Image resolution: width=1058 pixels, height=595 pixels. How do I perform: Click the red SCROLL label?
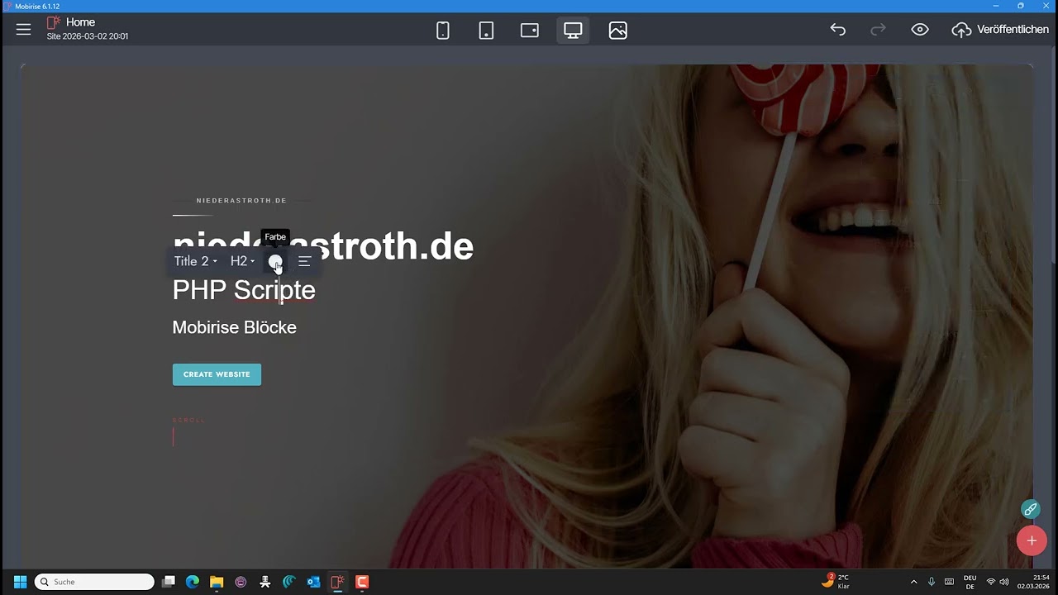click(x=188, y=421)
